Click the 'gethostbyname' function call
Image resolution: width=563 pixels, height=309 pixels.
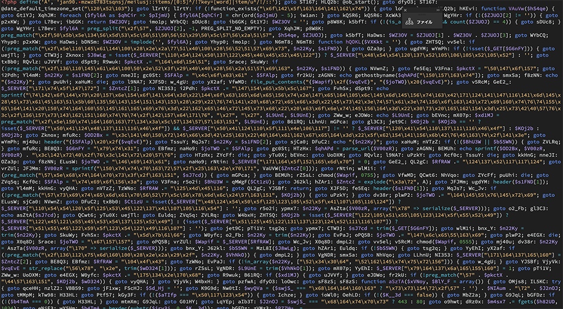pyautogui.click(x=375, y=76)
